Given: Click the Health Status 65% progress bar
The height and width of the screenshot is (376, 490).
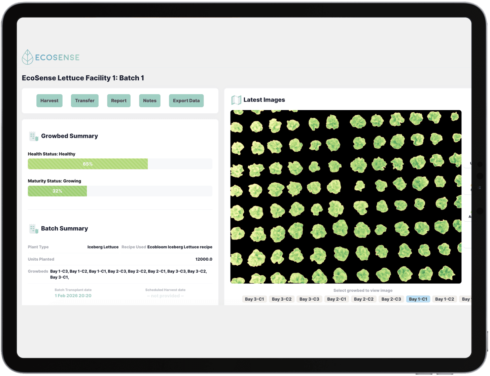Looking at the screenshot, I should pyautogui.click(x=120, y=164).
